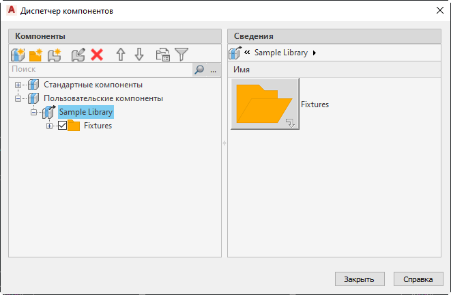Move selected item down with arrow
The image size is (451, 295).
pos(139,55)
